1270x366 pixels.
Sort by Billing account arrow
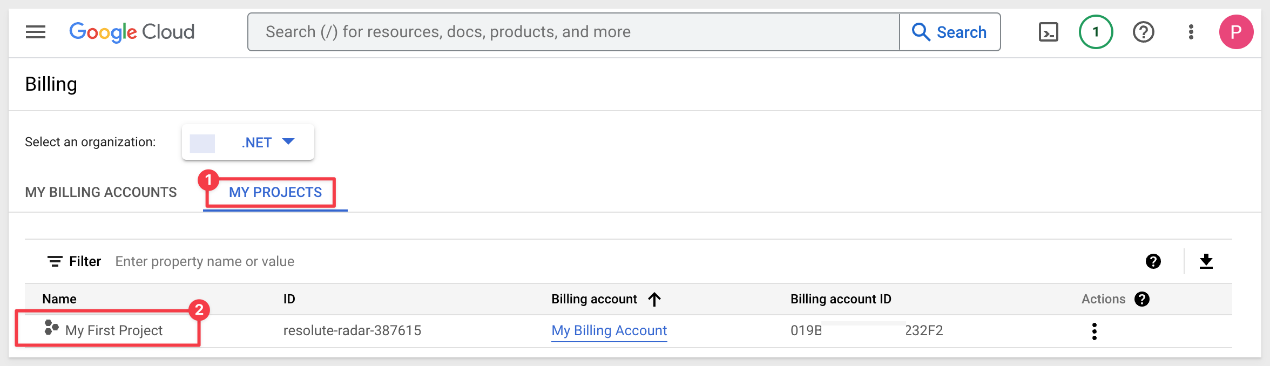654,299
